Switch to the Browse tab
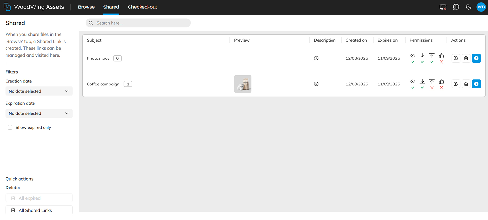Screen dimensions: 488x220 tap(86, 7)
